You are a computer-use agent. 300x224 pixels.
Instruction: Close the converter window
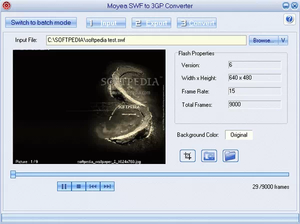click(294, 6)
